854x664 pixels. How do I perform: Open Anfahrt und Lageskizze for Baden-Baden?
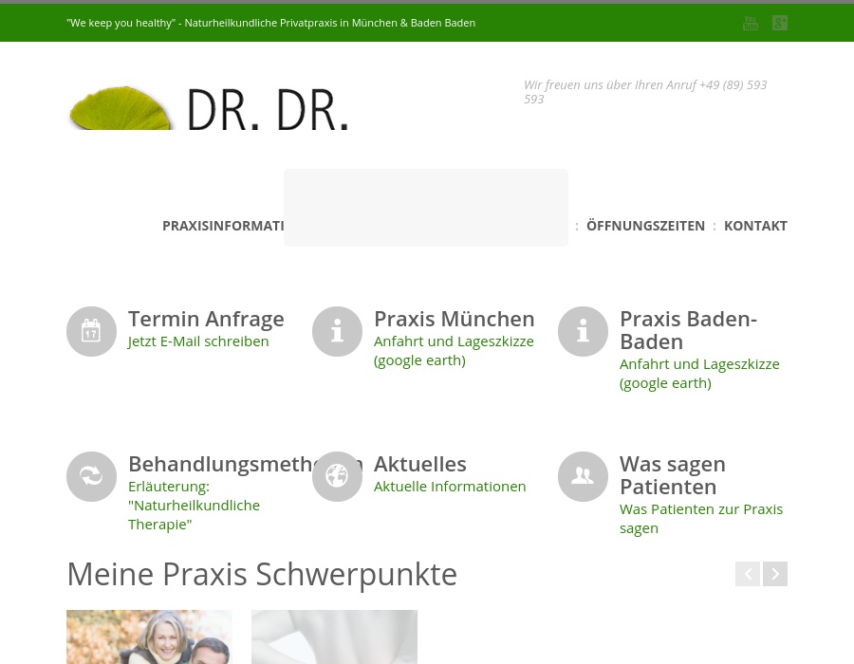pyautogui.click(x=699, y=373)
